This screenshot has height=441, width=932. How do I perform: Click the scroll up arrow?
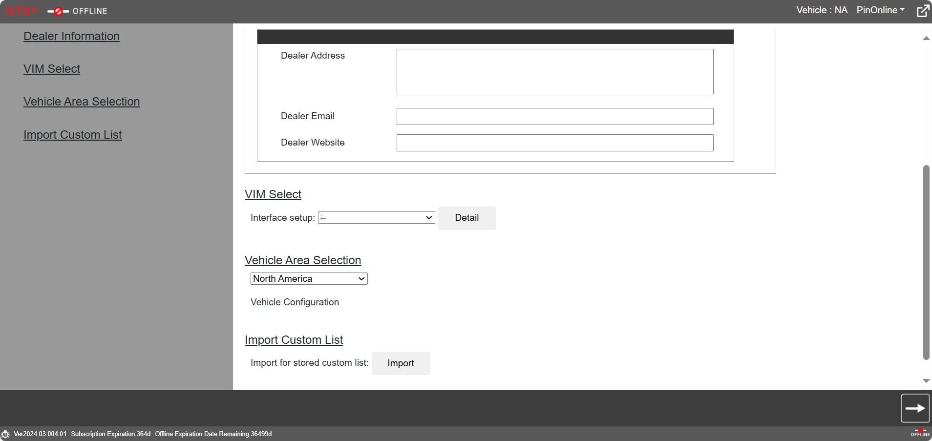tap(926, 38)
